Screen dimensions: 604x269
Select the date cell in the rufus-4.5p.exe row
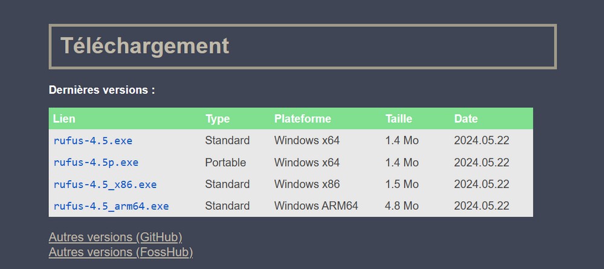pos(481,163)
